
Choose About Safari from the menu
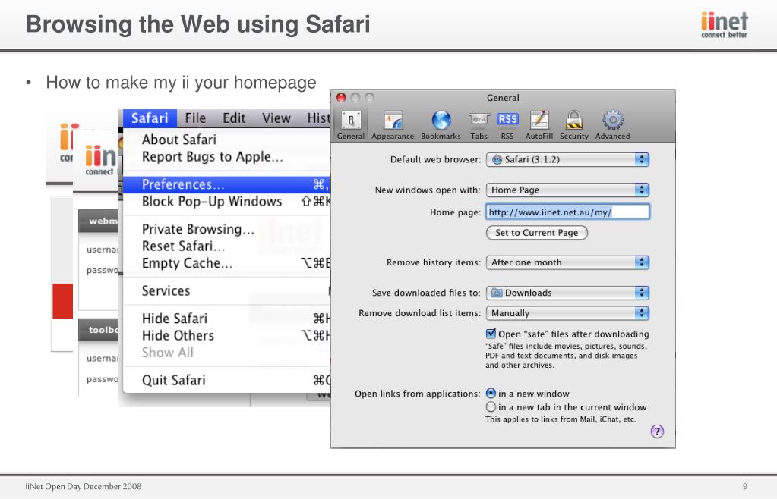click(x=226, y=140)
